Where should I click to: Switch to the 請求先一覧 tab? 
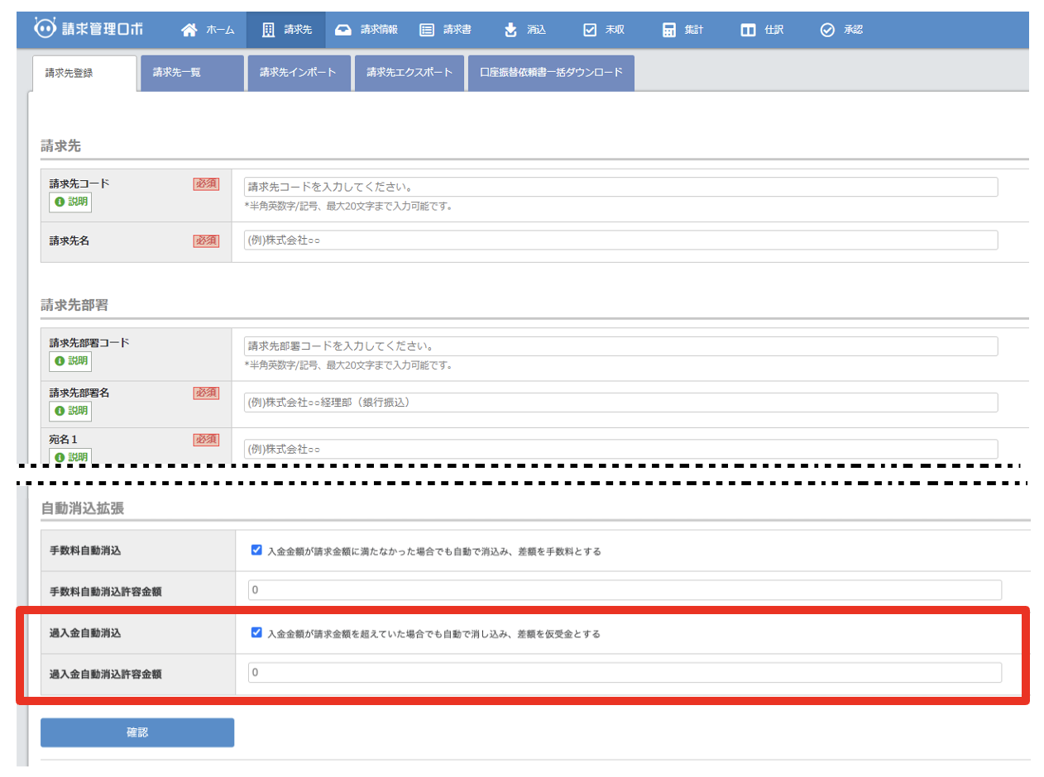coord(192,73)
